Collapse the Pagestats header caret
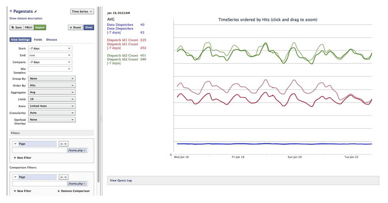This screenshot has width=388, height=203. [x=11, y=11]
